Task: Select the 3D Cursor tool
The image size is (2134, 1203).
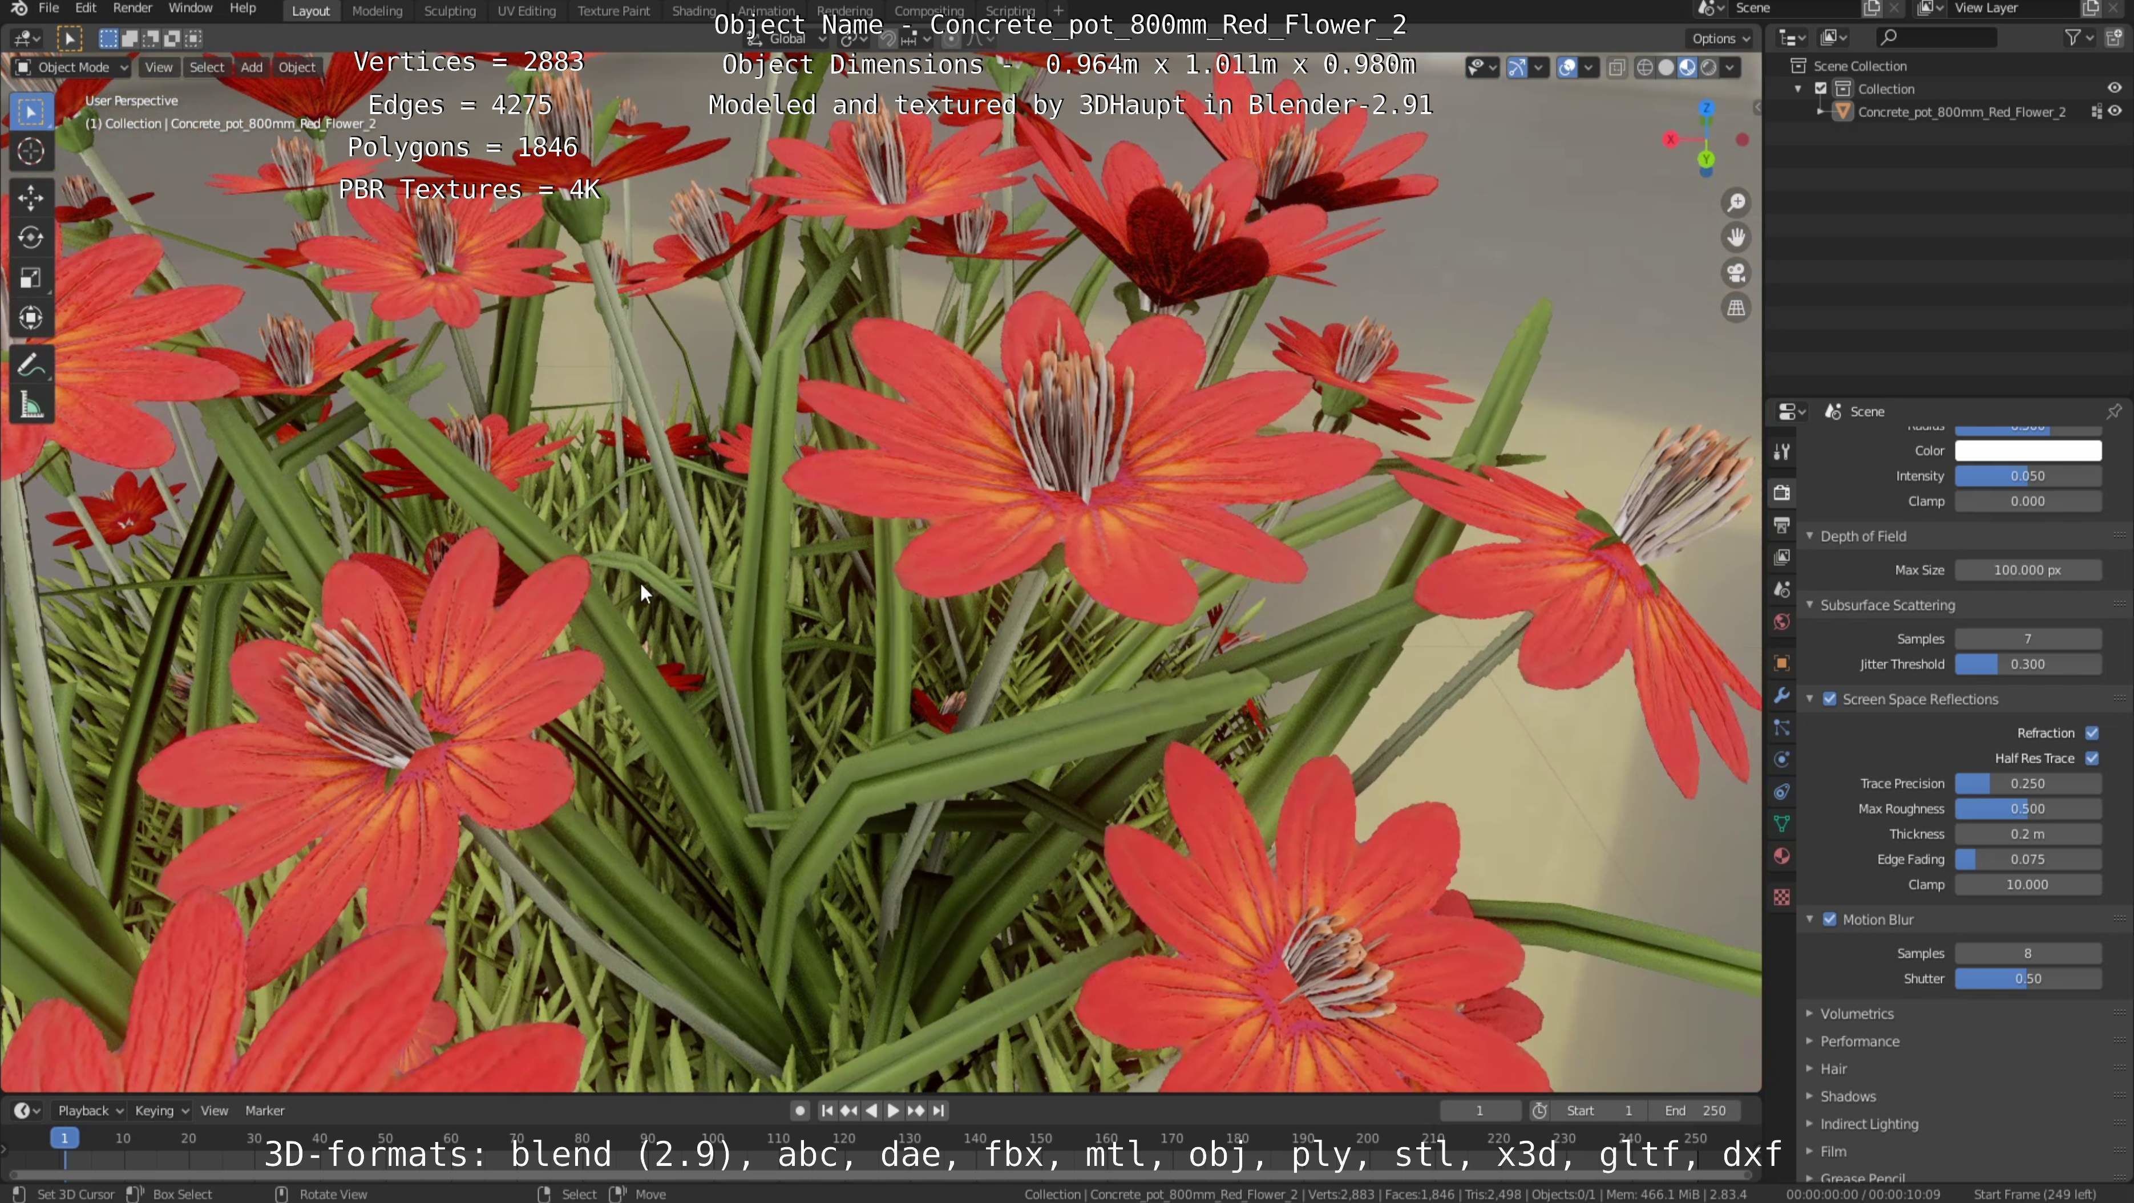Action: (31, 152)
